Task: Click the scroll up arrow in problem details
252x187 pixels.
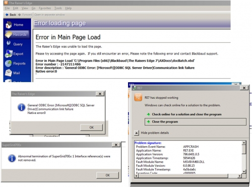Action: (x=244, y=143)
